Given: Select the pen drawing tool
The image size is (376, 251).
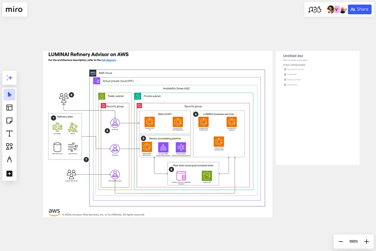Looking at the screenshot, I should (9, 159).
